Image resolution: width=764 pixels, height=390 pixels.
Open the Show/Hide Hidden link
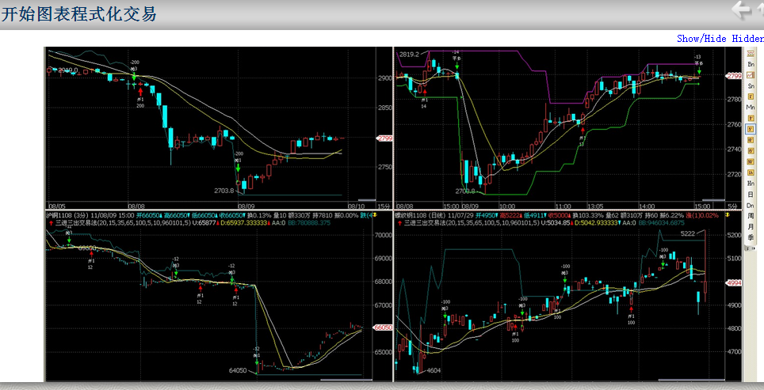coord(720,39)
